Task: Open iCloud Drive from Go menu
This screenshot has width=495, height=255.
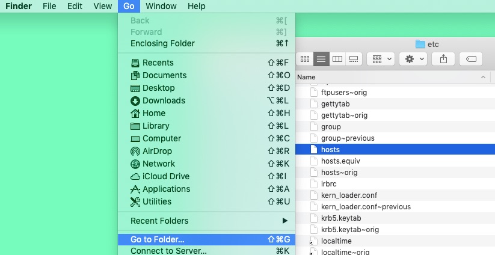Action: pos(165,176)
